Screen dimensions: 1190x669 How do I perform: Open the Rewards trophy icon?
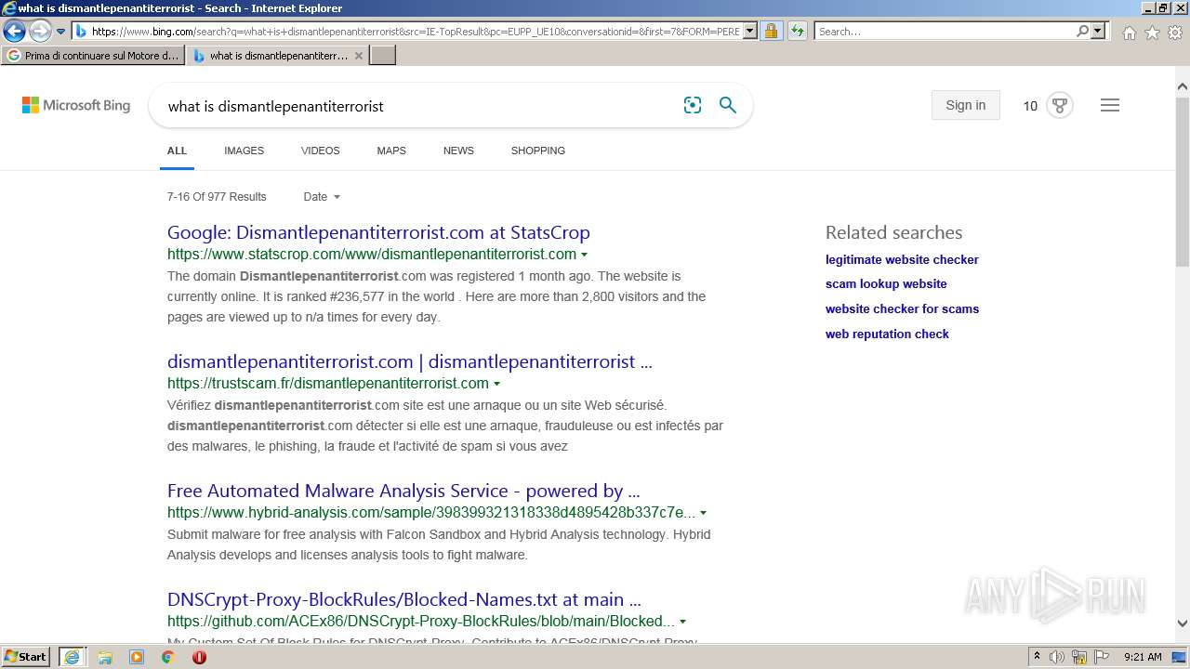(1059, 105)
